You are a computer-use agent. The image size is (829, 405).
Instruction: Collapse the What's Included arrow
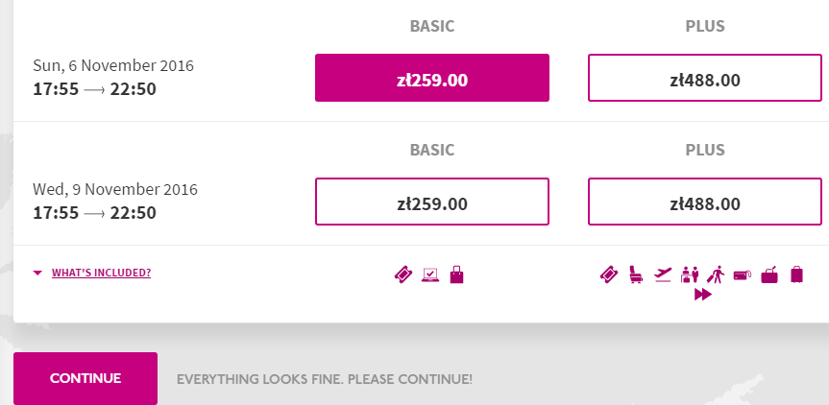coord(37,273)
